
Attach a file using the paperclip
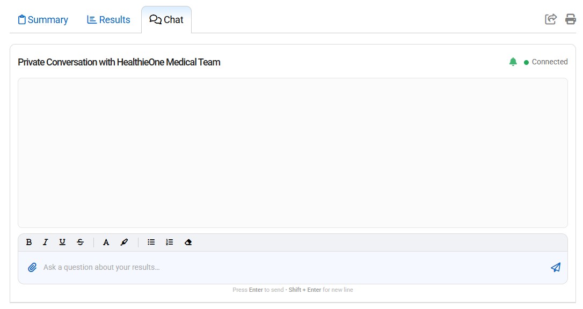(x=32, y=267)
